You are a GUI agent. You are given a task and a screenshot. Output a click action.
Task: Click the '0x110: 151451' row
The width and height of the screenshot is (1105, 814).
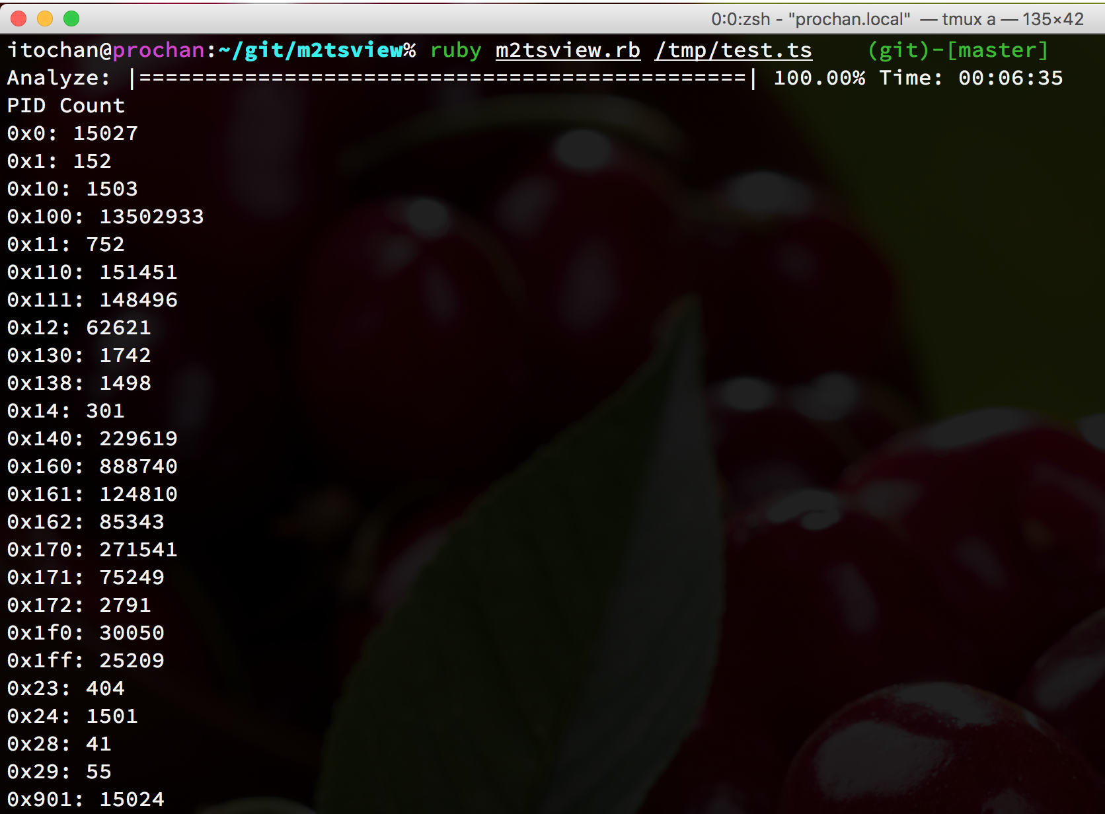(92, 272)
